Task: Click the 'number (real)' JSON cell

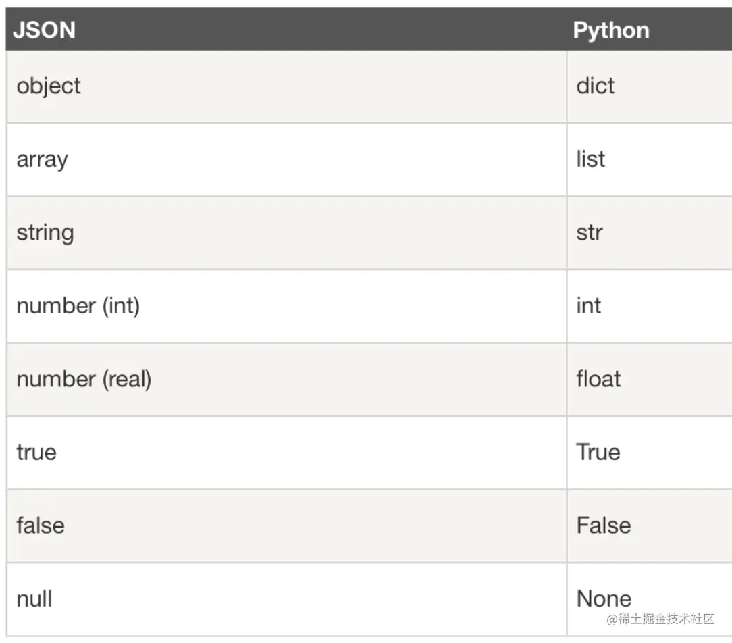Action: pyautogui.click(x=84, y=379)
